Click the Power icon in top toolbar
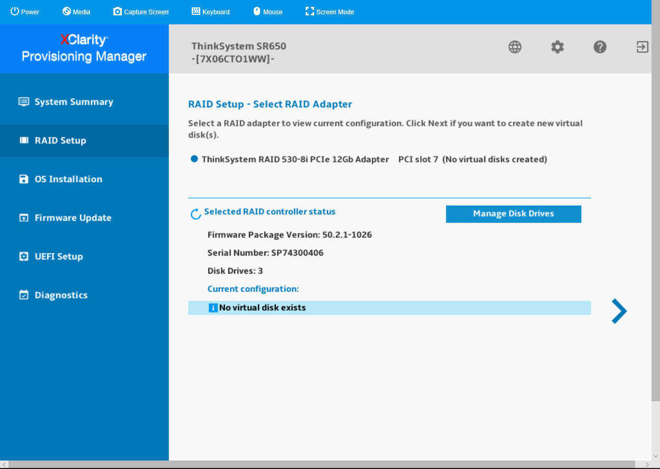 click(15, 11)
